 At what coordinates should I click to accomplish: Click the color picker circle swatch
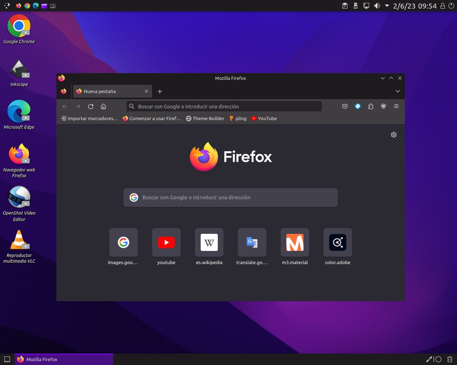point(438,359)
